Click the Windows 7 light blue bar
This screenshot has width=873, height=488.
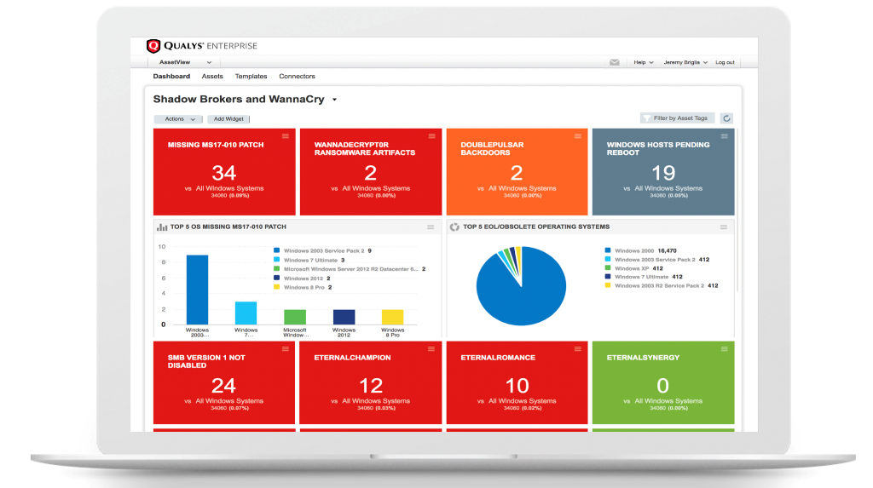[246, 313]
